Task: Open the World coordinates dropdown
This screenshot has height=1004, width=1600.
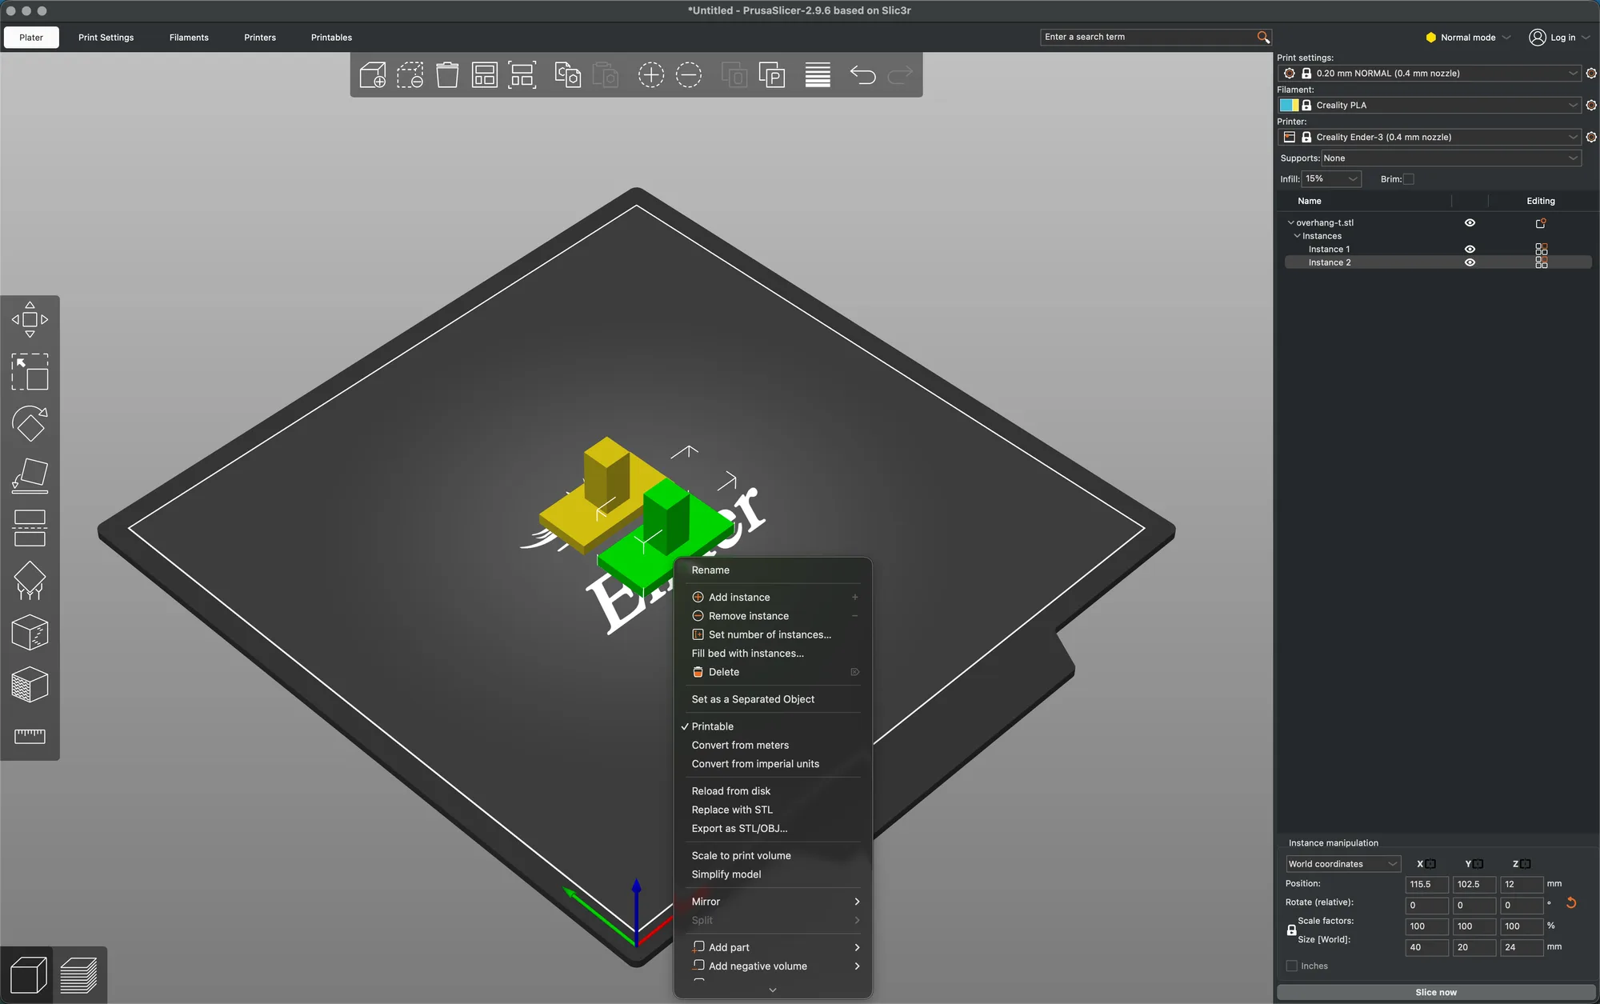Action: [x=1343, y=864]
